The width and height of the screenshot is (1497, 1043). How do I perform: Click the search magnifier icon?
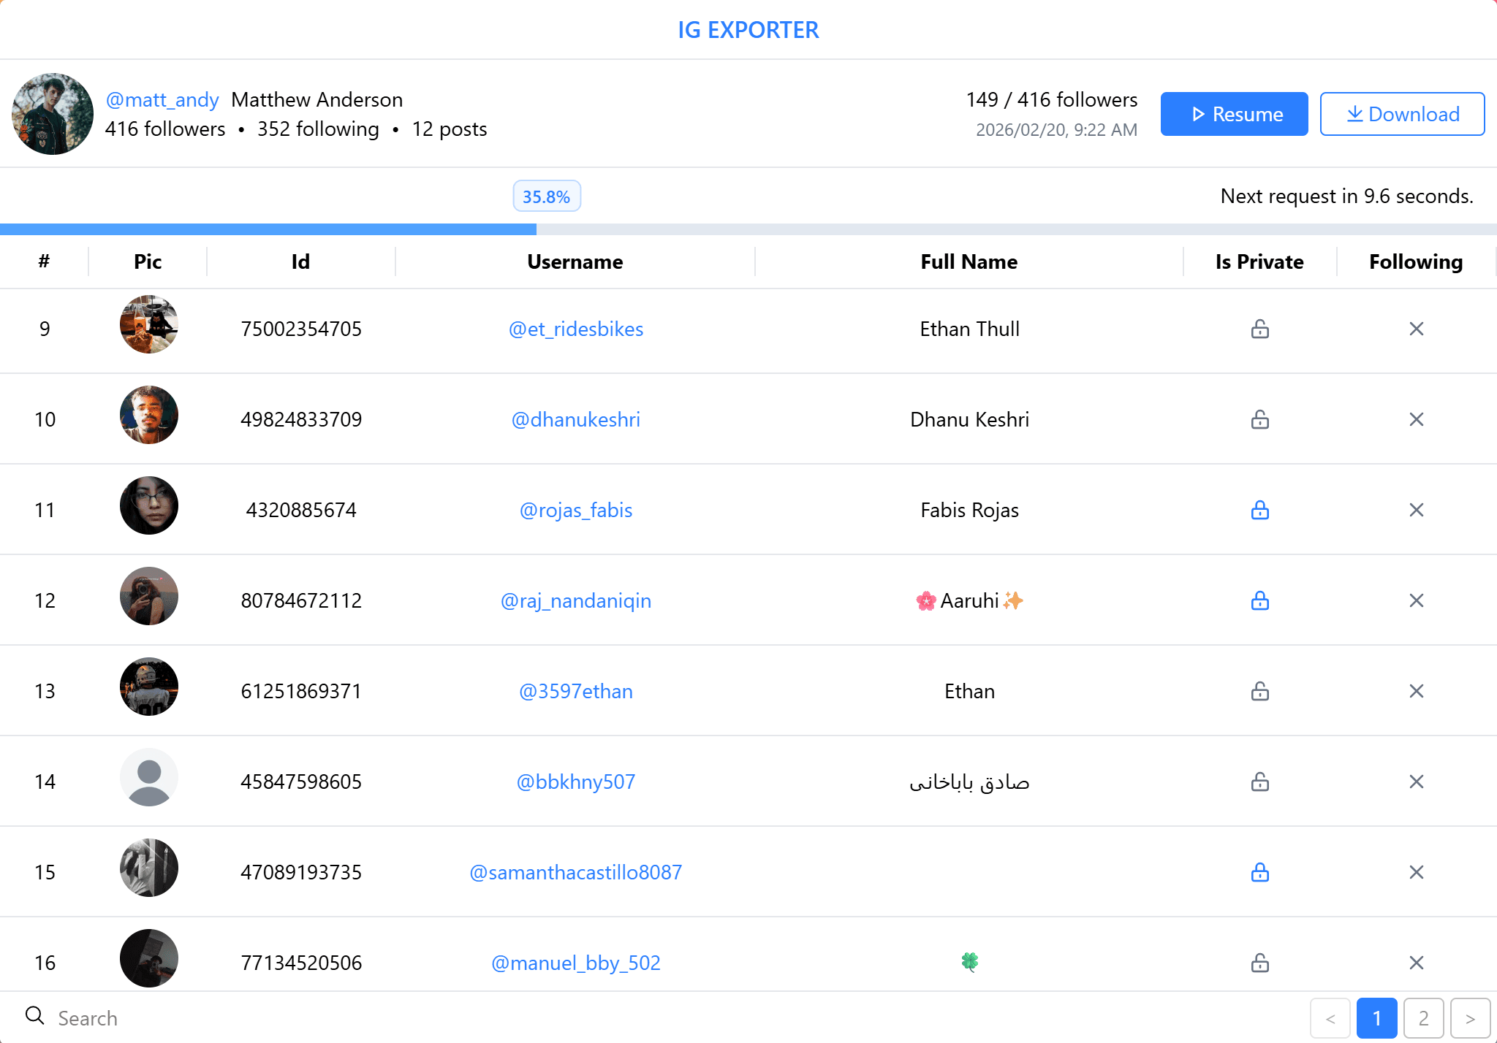34,1016
